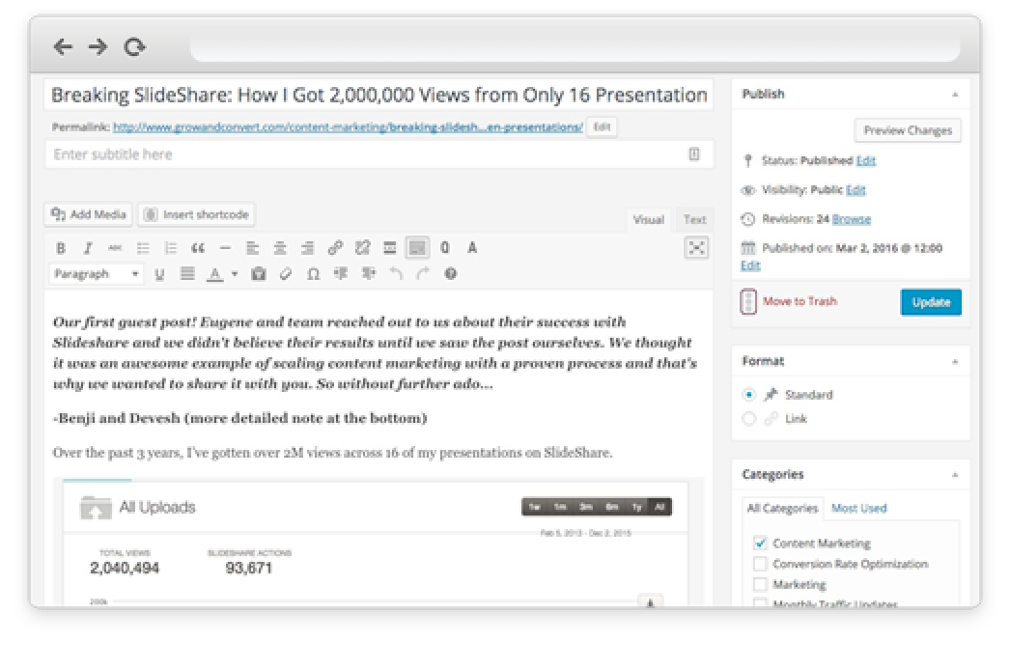Click the Insert shortcode button

pos(196,214)
